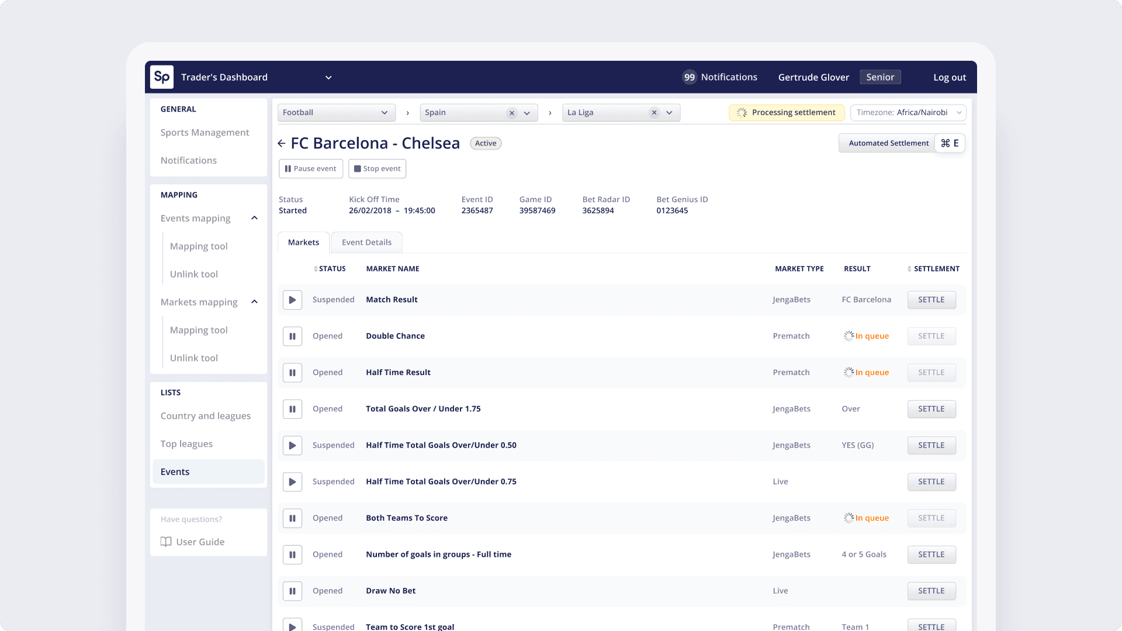The height and width of the screenshot is (631, 1122).
Task: Resume the suspended Match Result market
Action: coord(292,300)
